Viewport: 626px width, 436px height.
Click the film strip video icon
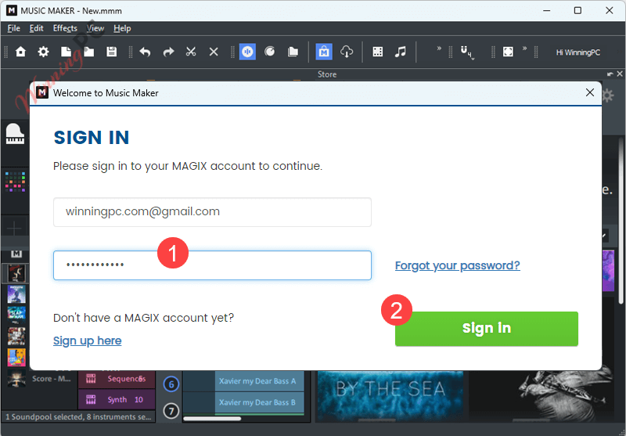point(377,52)
